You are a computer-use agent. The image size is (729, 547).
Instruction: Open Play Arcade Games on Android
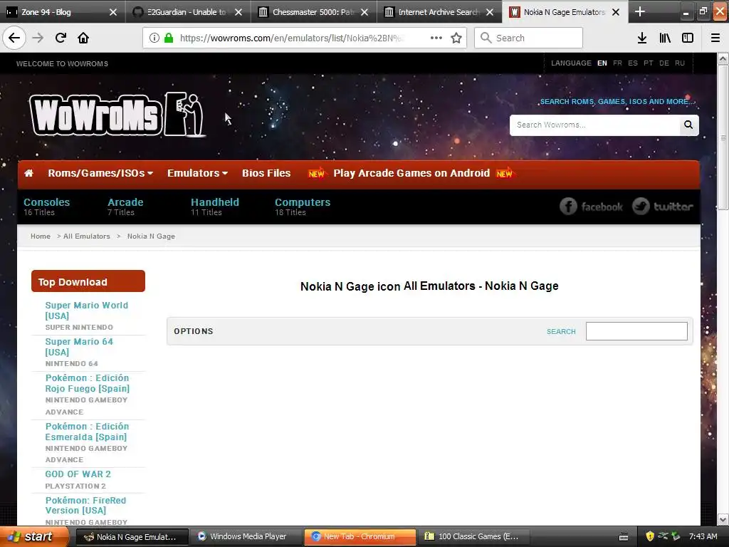pos(411,173)
